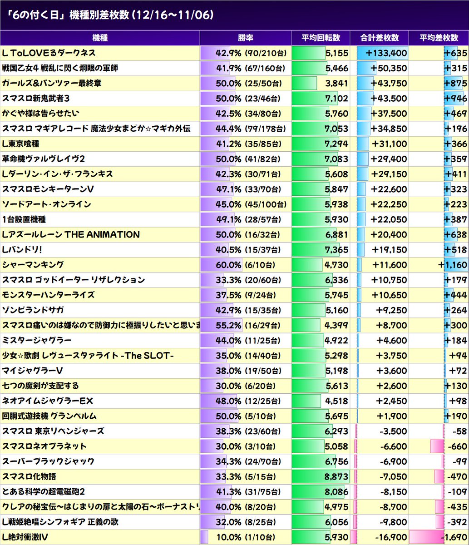469x545 pixels.
Task: Click the 8,873 average spins value
Action: point(336,477)
